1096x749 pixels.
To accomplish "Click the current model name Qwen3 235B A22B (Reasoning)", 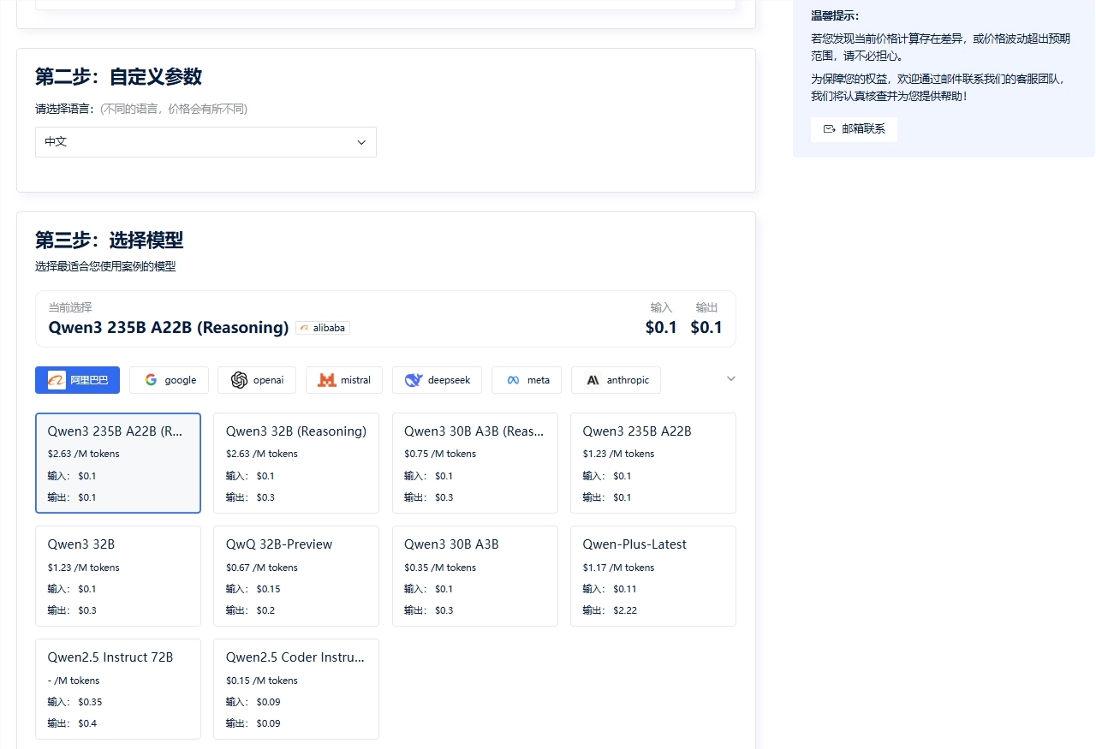I will point(169,327).
